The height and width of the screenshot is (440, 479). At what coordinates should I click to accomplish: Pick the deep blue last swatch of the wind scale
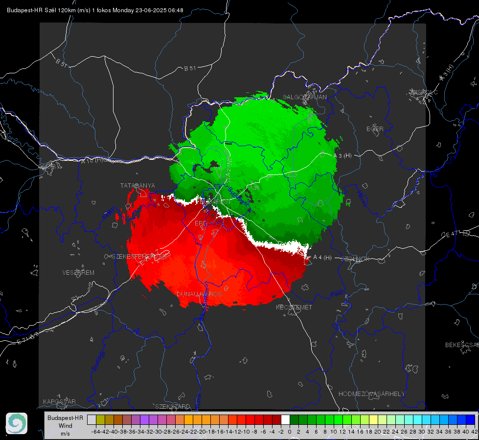pyautogui.click(x=471, y=420)
